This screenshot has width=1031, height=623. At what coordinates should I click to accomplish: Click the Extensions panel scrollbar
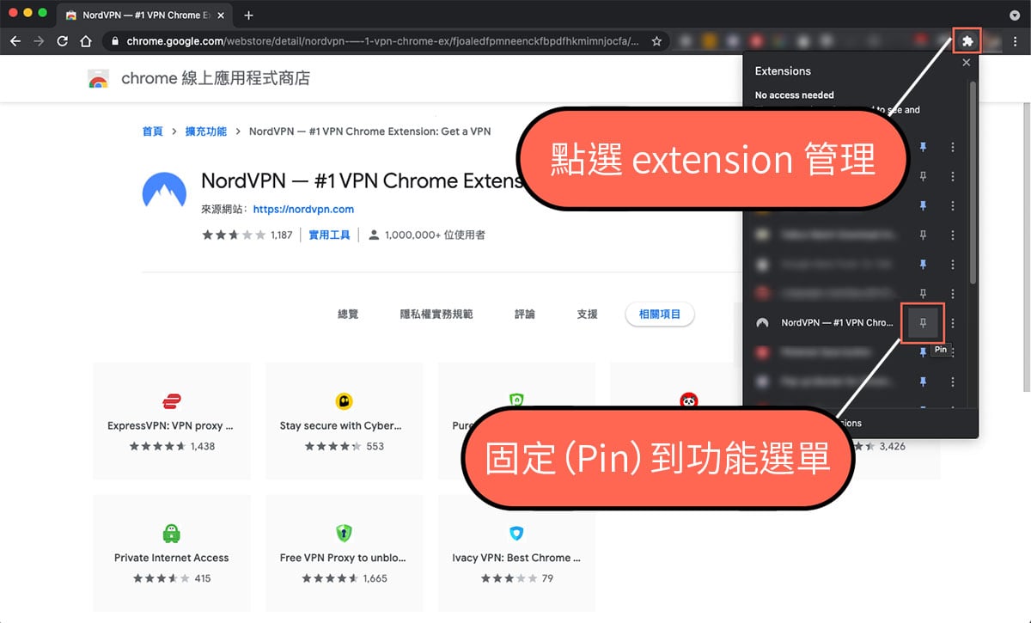tap(973, 182)
